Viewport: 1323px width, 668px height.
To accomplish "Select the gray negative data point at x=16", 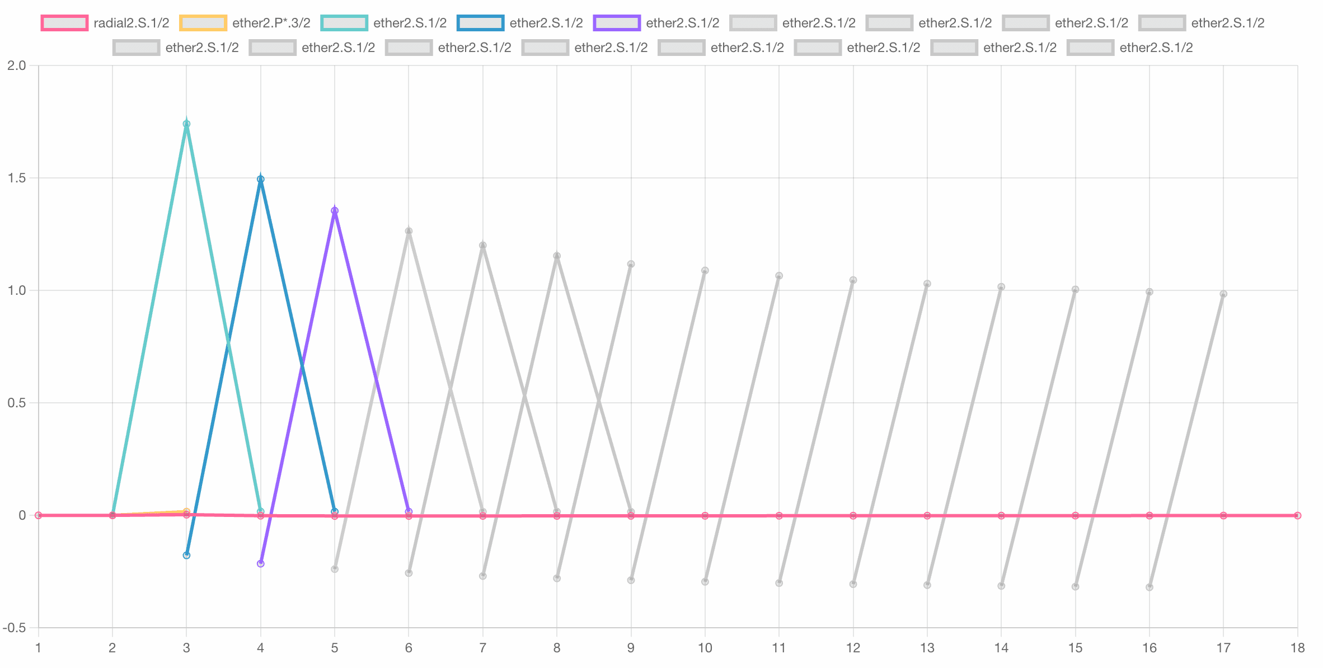I will [1150, 587].
